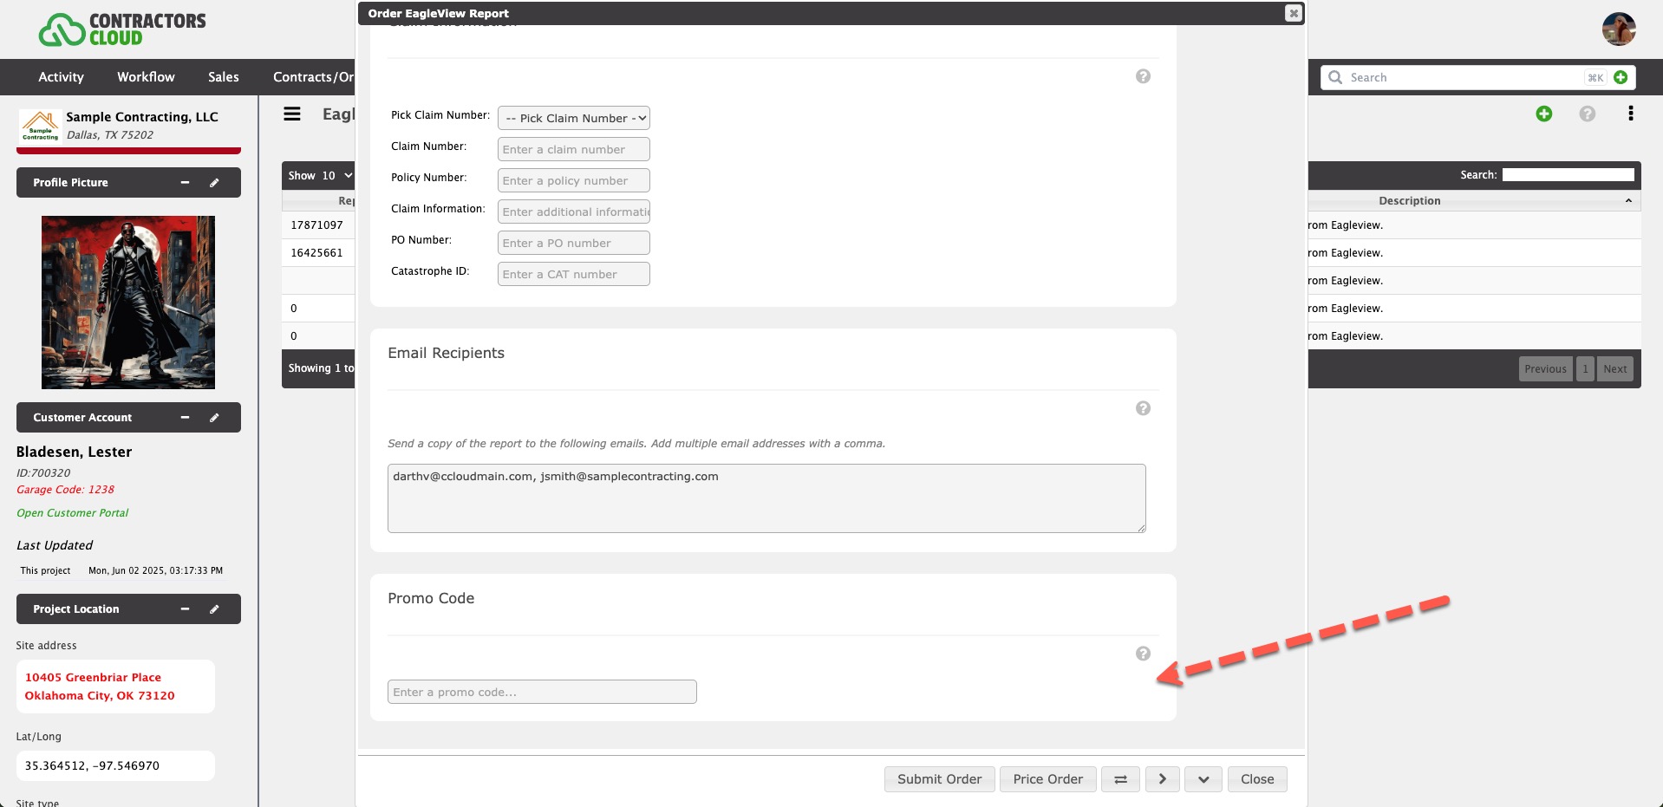1663x807 pixels.
Task: Edit the Project Location panel via pencil
Action: [x=214, y=609]
